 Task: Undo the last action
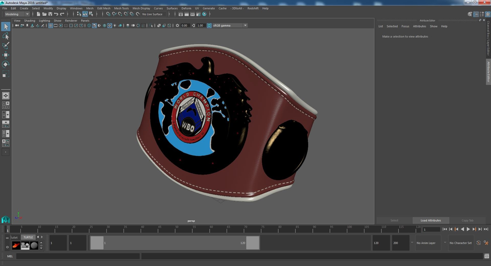click(56, 14)
